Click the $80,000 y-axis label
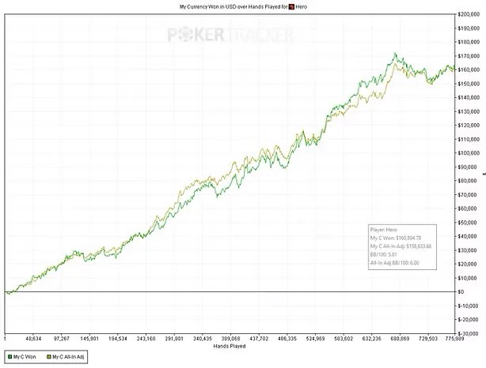 coord(466,181)
